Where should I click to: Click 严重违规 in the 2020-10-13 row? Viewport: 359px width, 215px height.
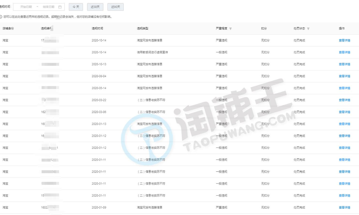tap(221, 64)
